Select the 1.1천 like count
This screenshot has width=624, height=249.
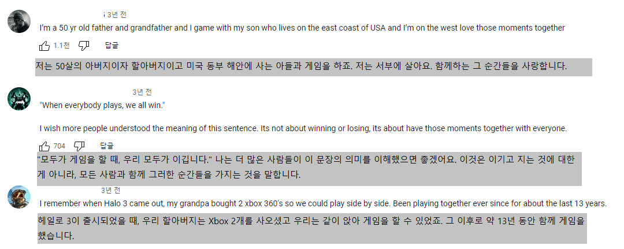61,46
